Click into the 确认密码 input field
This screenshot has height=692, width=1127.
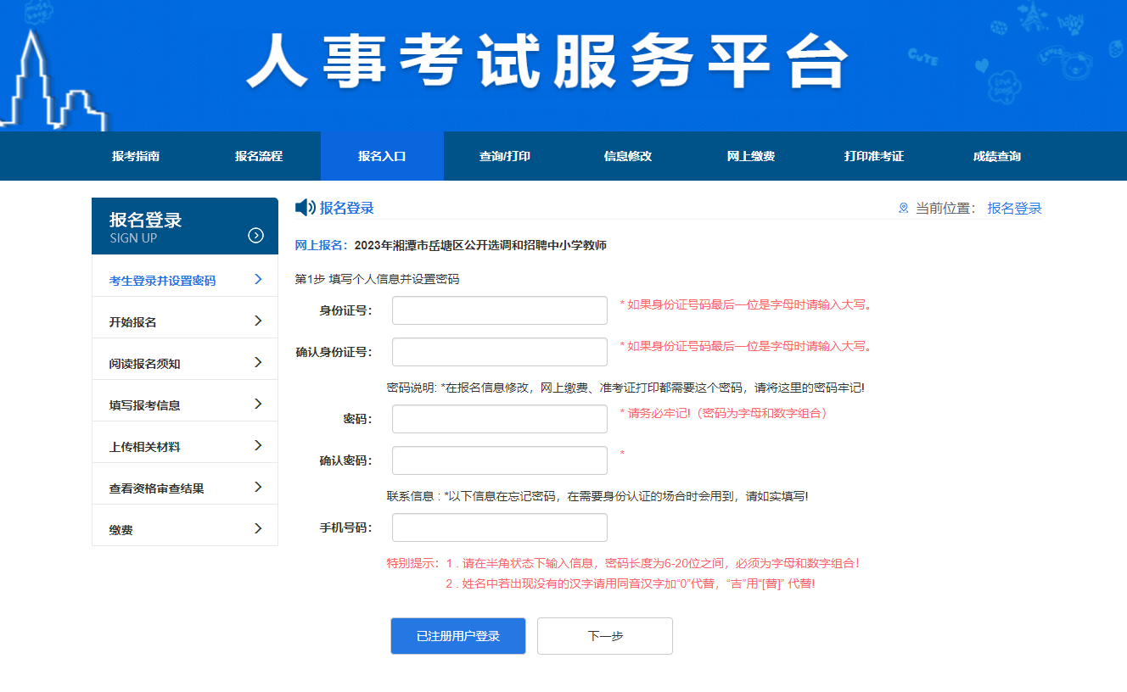[500, 460]
